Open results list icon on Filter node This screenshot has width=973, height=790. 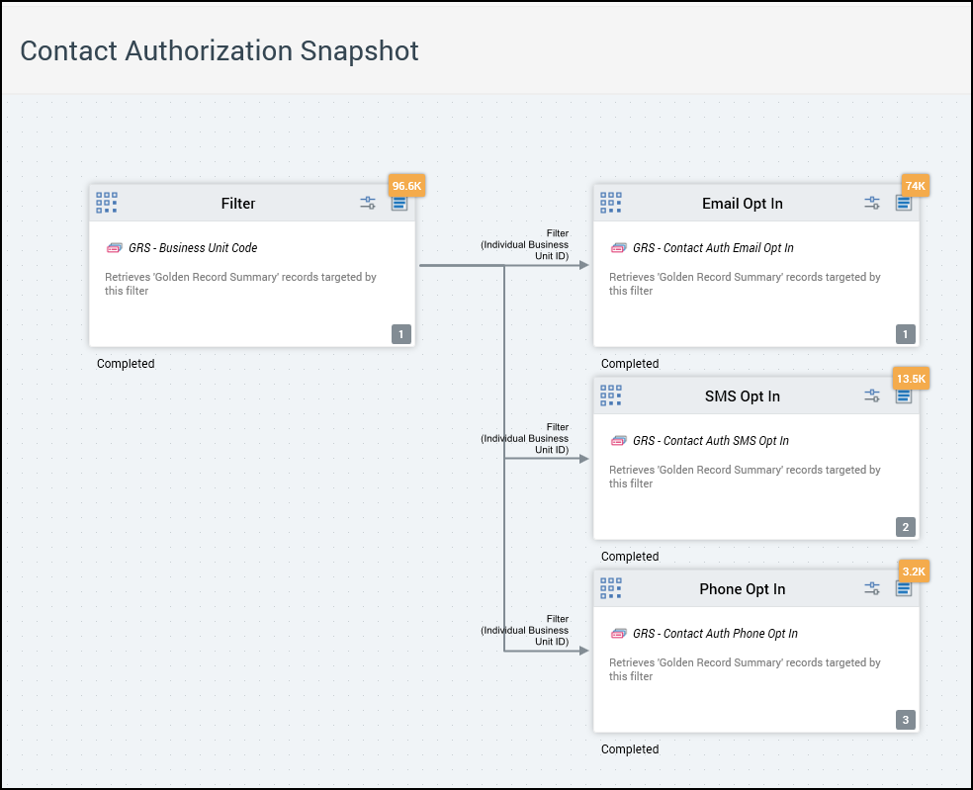[398, 204]
